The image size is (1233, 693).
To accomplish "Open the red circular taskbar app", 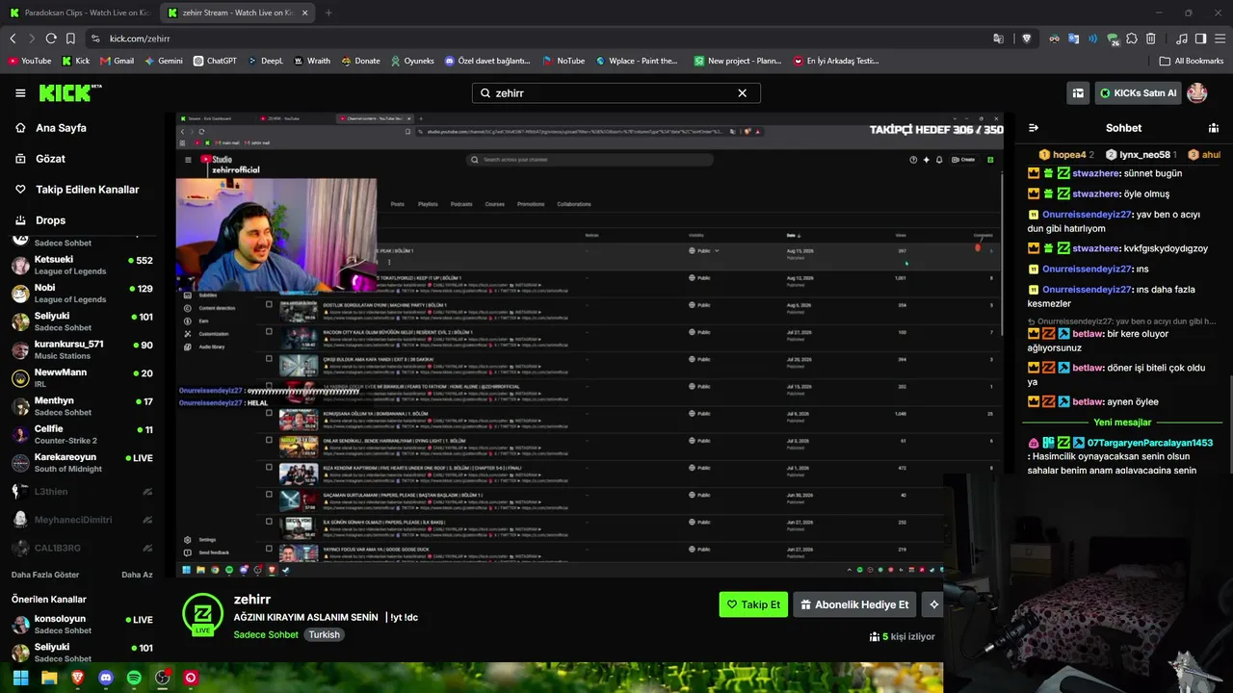I will tap(191, 678).
